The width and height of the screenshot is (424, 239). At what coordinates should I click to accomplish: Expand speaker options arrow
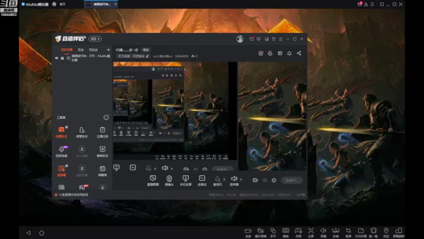coord(241,179)
